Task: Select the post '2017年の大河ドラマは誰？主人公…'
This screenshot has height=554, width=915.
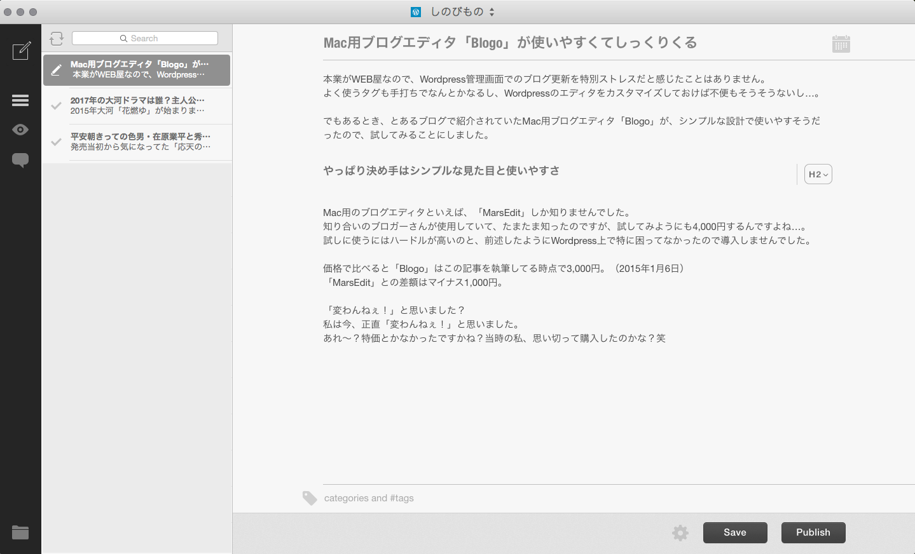Action: pyautogui.click(x=137, y=105)
